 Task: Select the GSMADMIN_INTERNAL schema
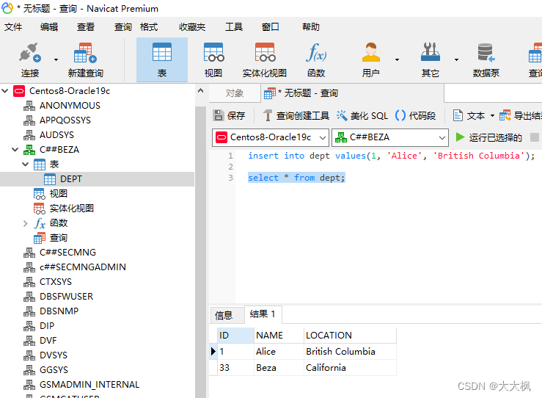89,385
